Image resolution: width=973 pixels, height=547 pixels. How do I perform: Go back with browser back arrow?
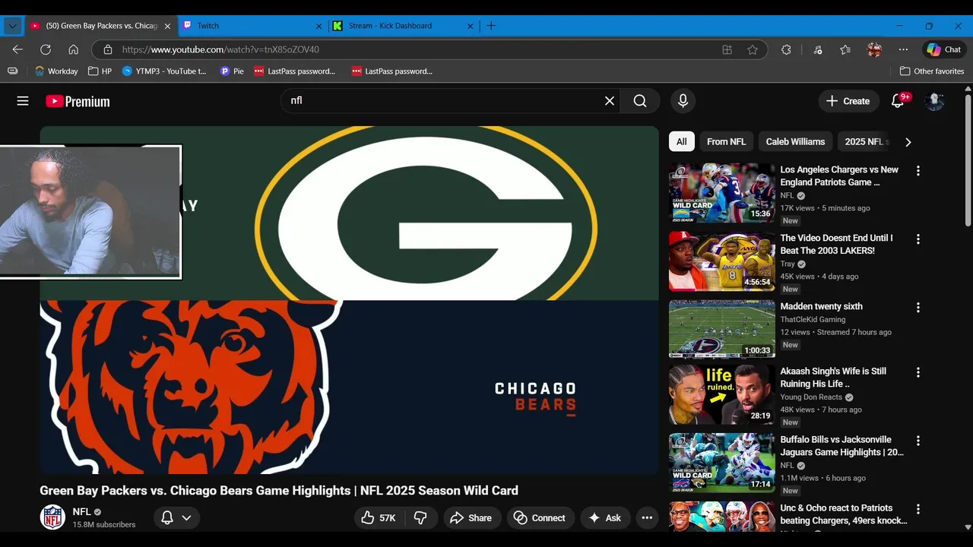pos(17,49)
